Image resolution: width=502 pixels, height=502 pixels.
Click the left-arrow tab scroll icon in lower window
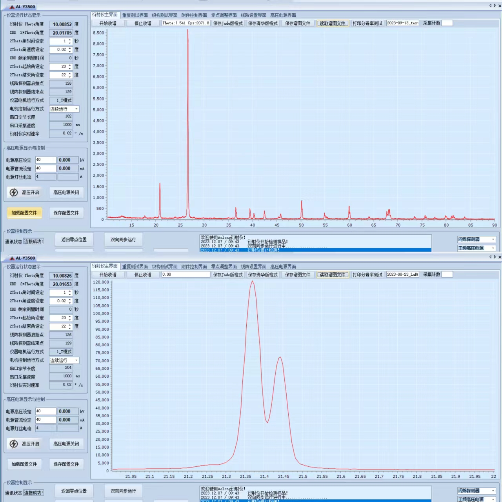pos(490,257)
